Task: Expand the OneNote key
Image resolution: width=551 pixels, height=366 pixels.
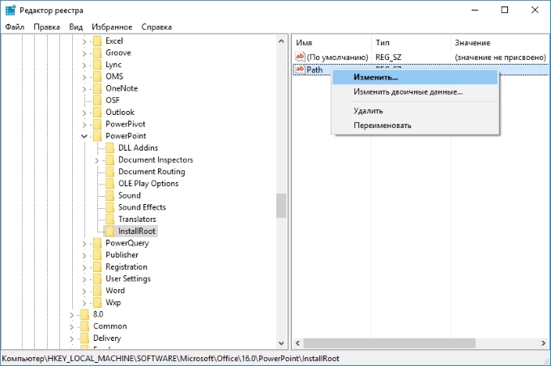Action: [84, 89]
